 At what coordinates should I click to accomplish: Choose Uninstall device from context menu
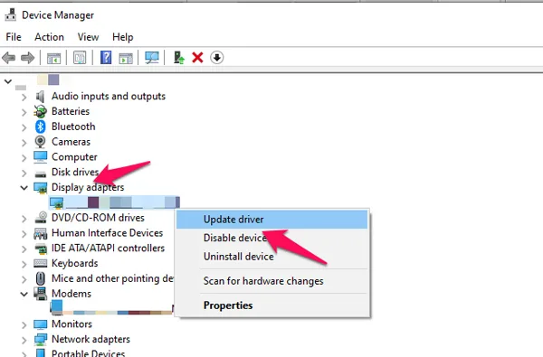[x=271, y=257]
